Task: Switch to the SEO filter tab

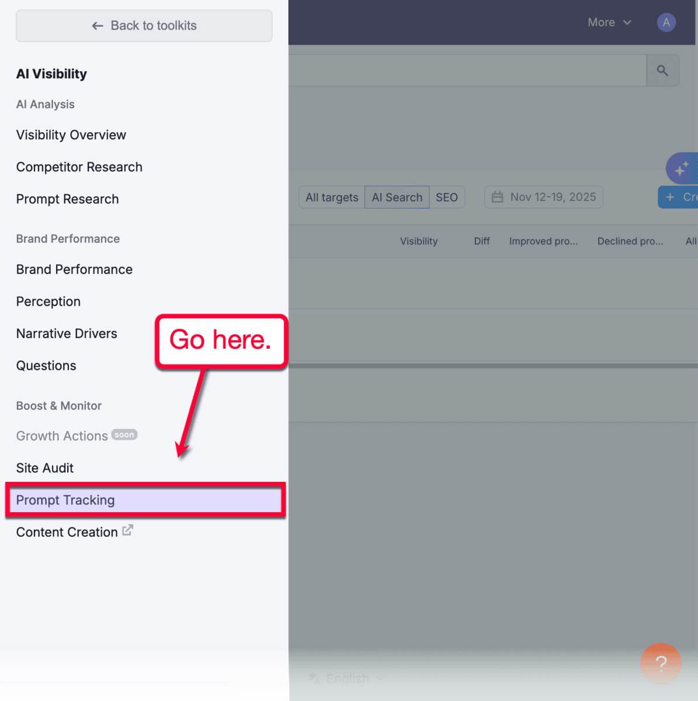Action: click(446, 197)
